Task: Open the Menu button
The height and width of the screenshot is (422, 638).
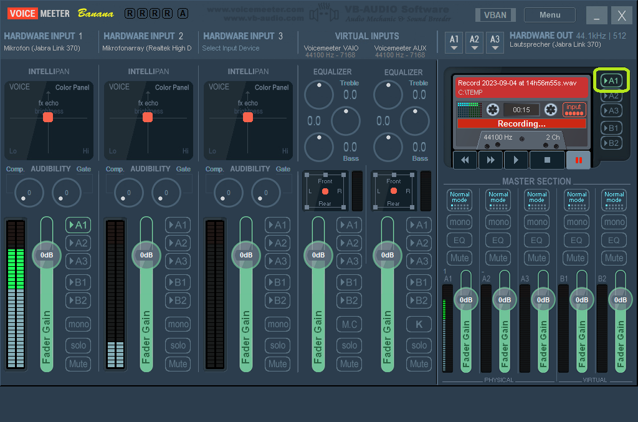Action: pyautogui.click(x=550, y=15)
